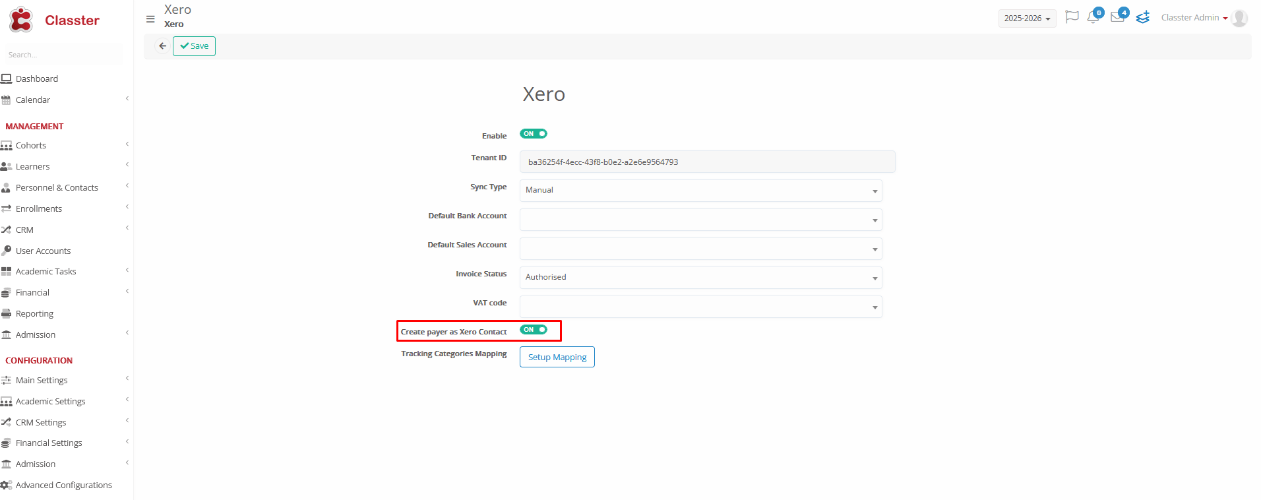
Task: Click the CRM Settings shuffle icon
Action: (x=7, y=422)
